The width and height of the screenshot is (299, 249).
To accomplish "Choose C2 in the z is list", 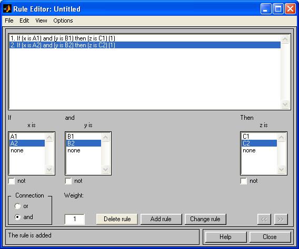I will [259, 143].
